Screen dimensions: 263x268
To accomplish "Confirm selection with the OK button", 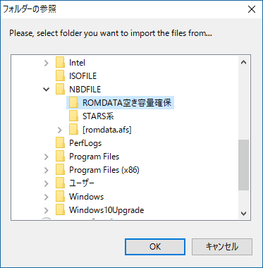I will tap(155, 247).
